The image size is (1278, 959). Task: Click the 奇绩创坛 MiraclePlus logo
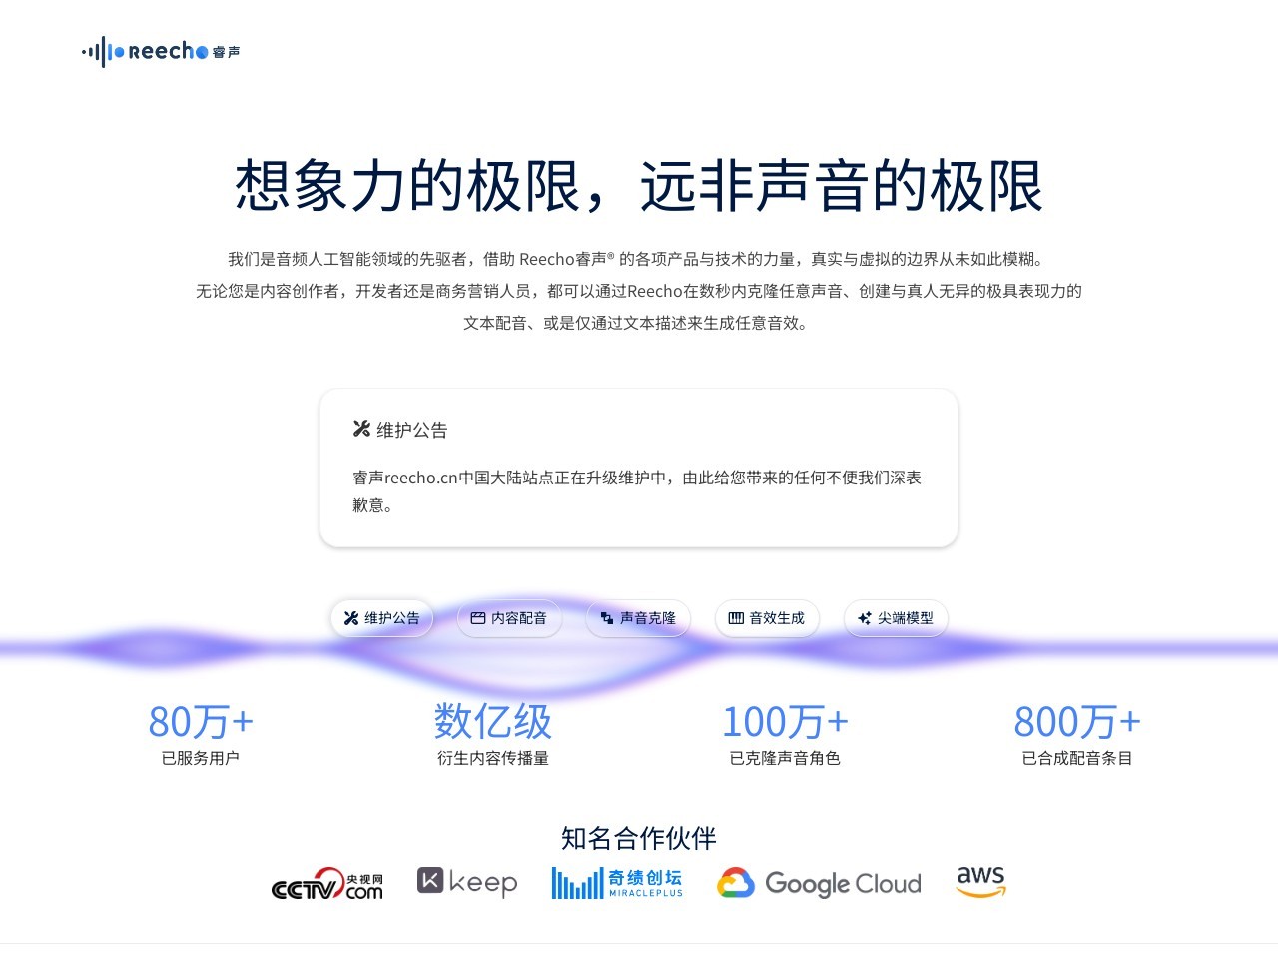617,883
